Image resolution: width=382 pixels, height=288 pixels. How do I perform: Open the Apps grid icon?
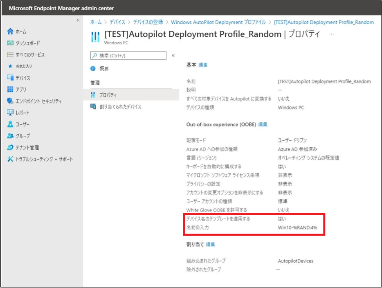pos(10,90)
